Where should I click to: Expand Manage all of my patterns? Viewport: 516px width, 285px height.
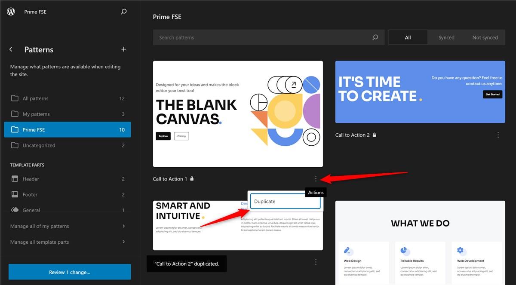point(68,226)
